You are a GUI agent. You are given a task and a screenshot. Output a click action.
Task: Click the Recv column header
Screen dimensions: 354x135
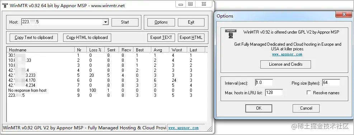pos(127,50)
